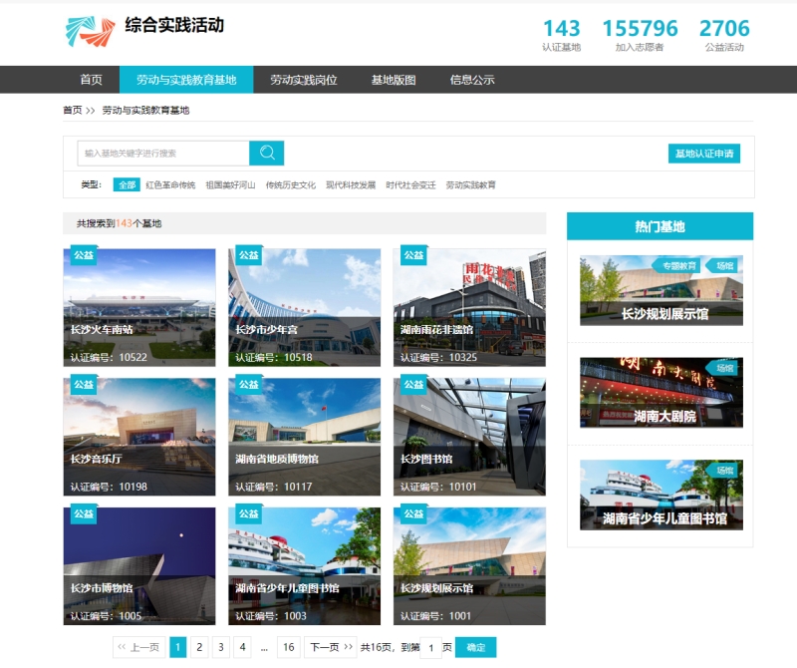The image size is (797, 668).
Task: Click the 公益 tag on 长沙火车南站
Action: tap(83, 255)
